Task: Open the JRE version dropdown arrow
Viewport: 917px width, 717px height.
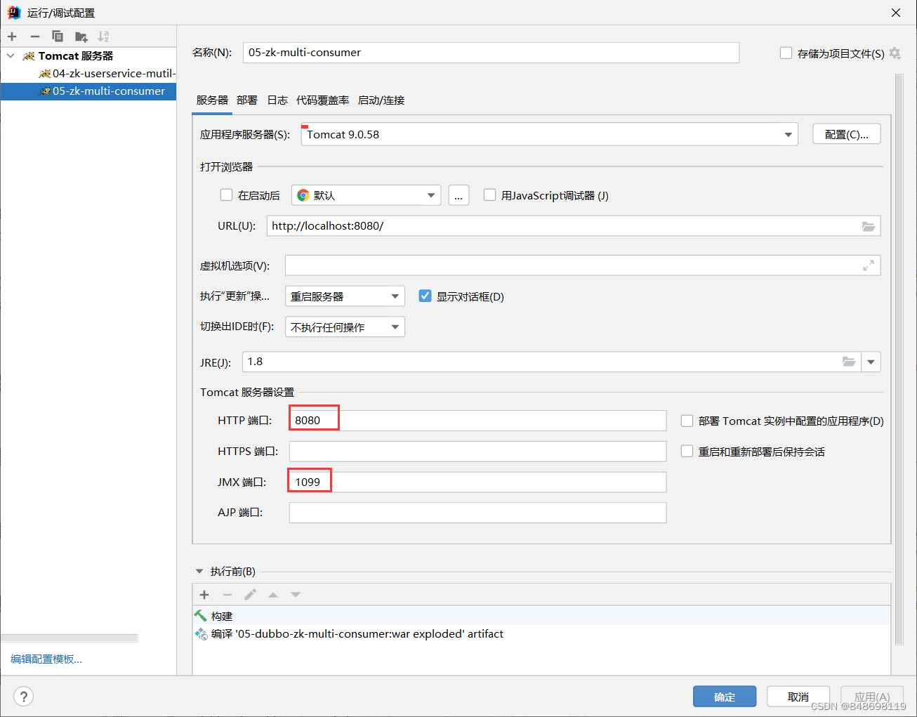Action: (x=871, y=362)
